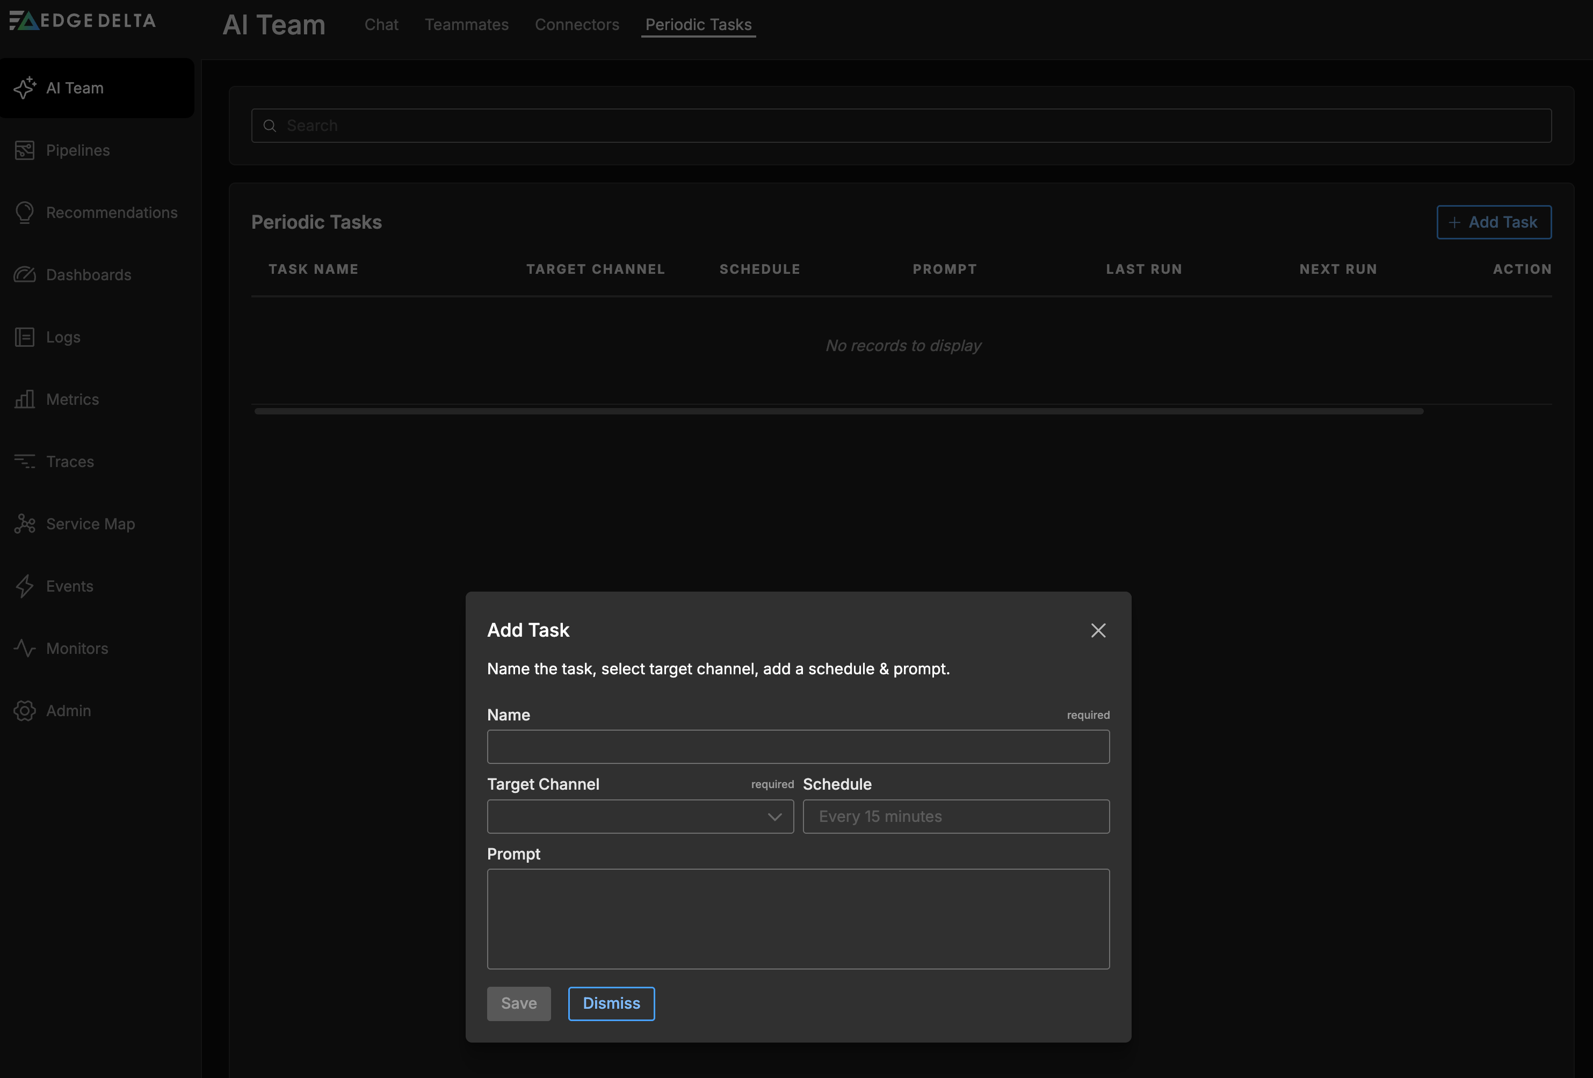Select the AI Team sidebar icon
The height and width of the screenshot is (1078, 1593).
click(x=26, y=88)
